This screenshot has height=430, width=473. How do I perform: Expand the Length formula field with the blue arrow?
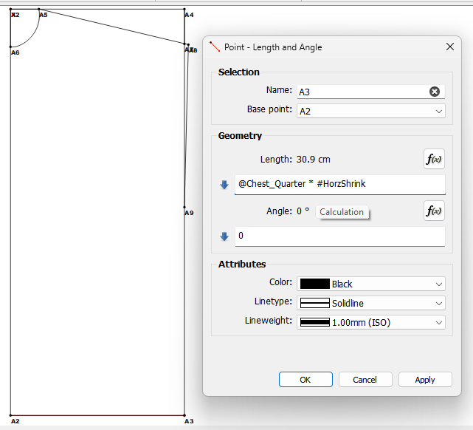pos(224,185)
